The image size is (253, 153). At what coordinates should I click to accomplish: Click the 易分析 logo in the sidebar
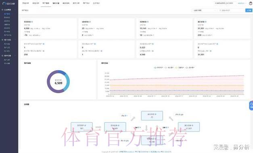click(x=9, y=3)
